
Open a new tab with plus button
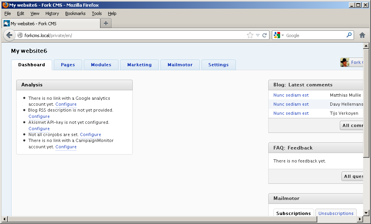(x=105, y=23)
